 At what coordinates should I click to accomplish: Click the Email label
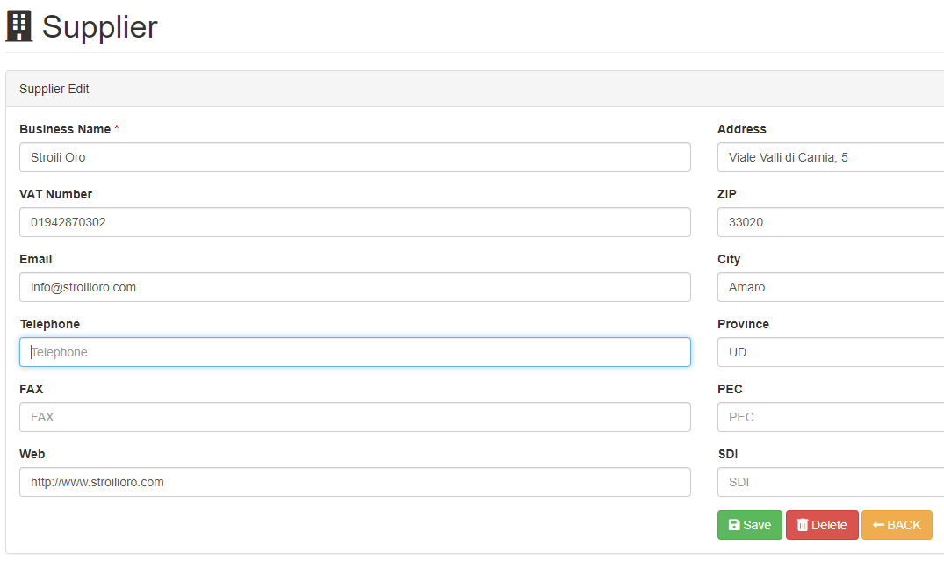tap(35, 259)
